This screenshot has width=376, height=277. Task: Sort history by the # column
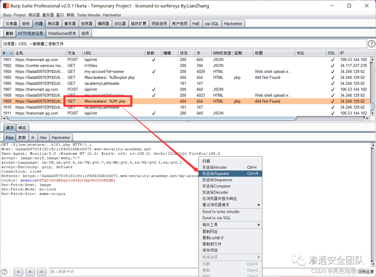tap(8, 53)
